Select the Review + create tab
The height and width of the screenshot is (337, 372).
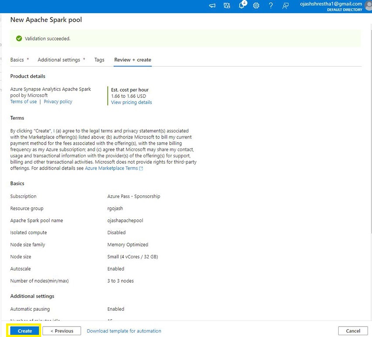133,59
